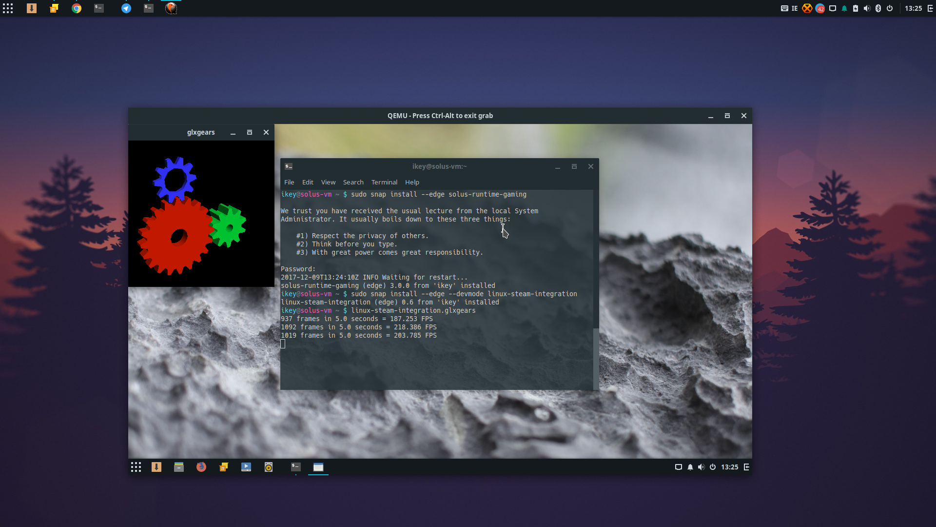Screen dimensions: 936x527
Task: Open Telegram from the host top panel
Action: (x=126, y=8)
